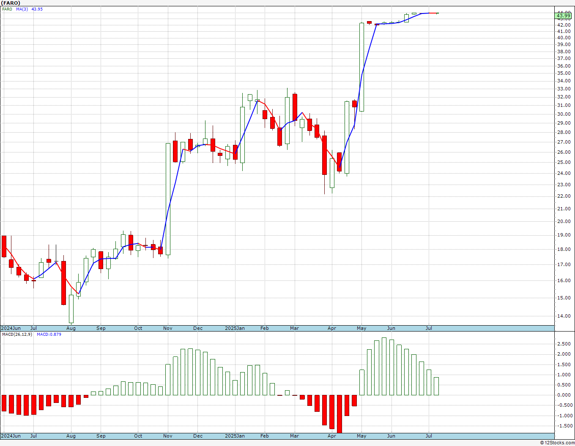
Task: Click 2025Jan on the price chart time axis
Action: [x=235, y=328]
